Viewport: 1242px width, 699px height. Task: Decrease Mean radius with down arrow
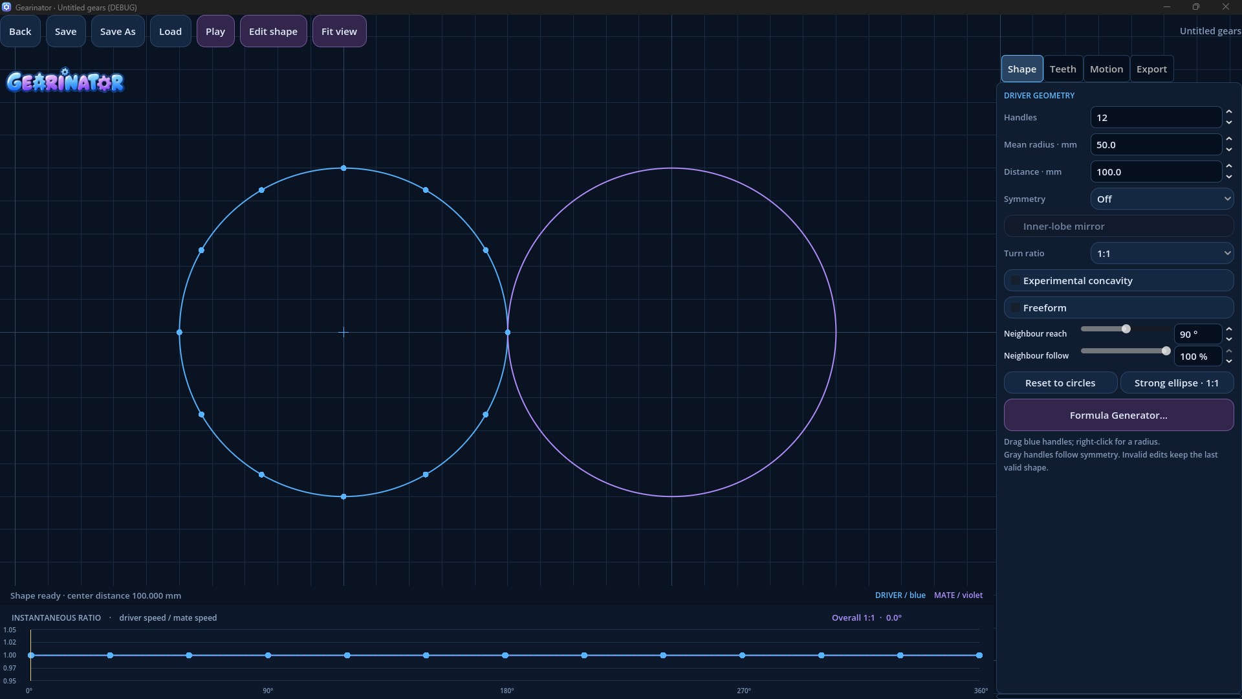point(1228,150)
